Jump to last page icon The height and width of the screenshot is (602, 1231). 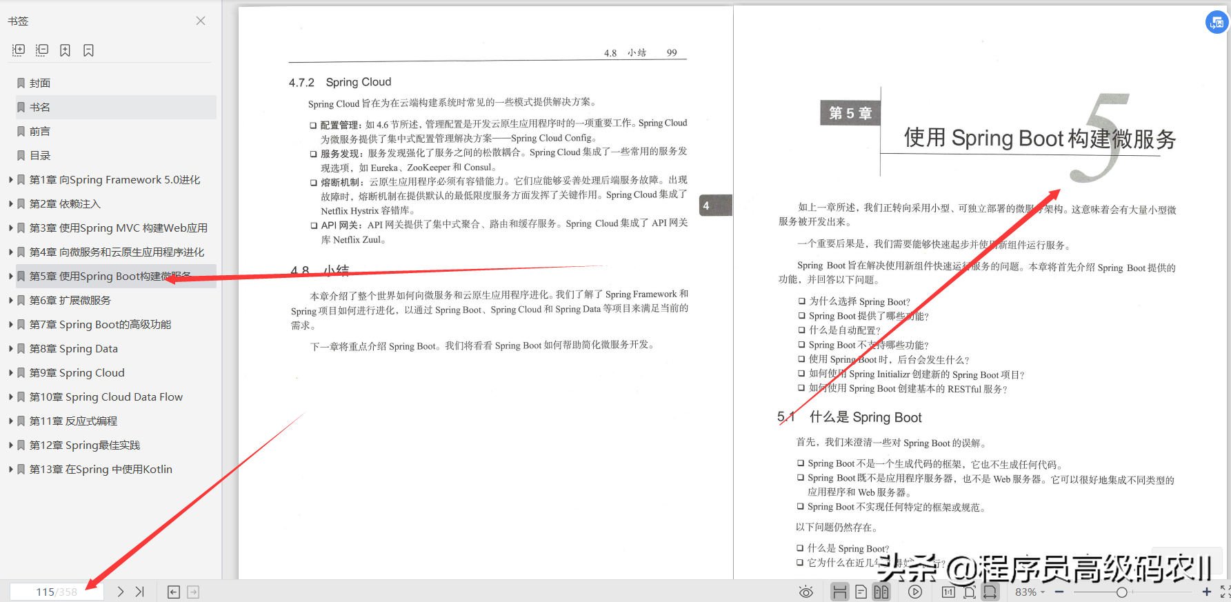tap(140, 592)
